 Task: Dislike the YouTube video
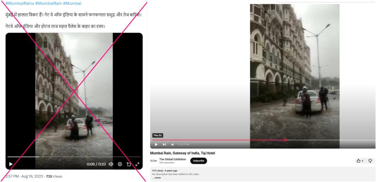click(x=370, y=161)
